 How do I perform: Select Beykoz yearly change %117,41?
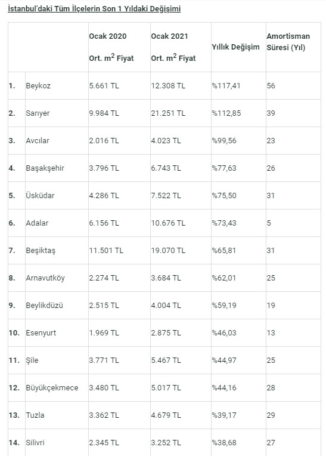(226, 86)
